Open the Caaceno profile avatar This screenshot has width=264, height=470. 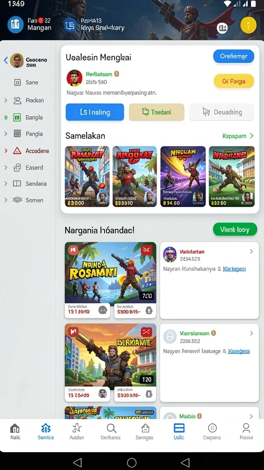pyautogui.click(x=17, y=60)
